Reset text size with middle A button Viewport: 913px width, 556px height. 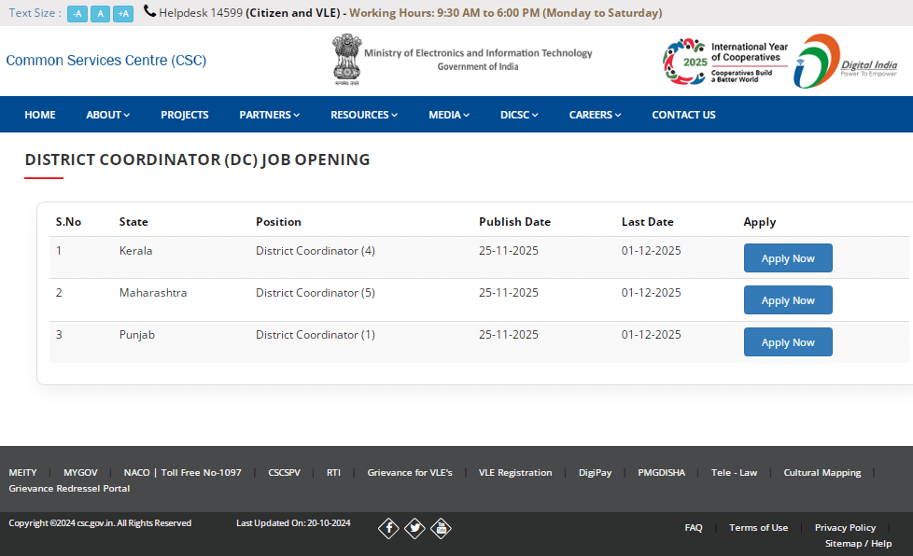click(100, 13)
